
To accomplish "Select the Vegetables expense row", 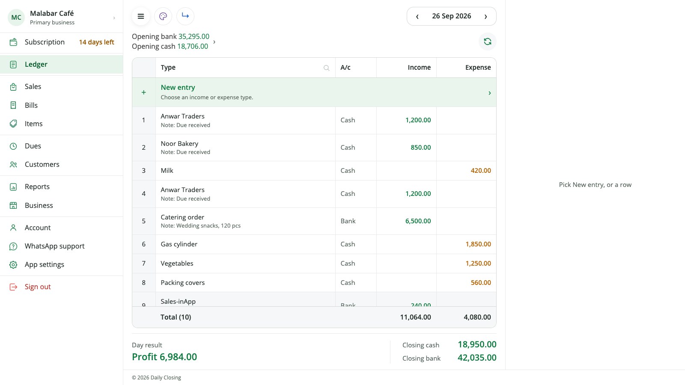I will click(314, 264).
